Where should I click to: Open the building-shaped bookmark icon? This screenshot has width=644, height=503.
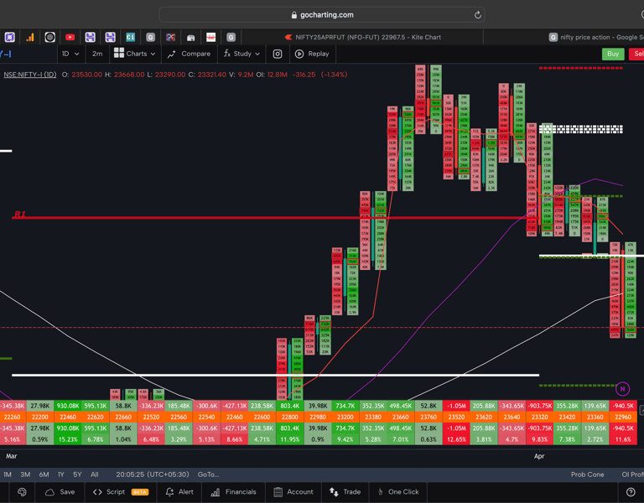click(190, 38)
